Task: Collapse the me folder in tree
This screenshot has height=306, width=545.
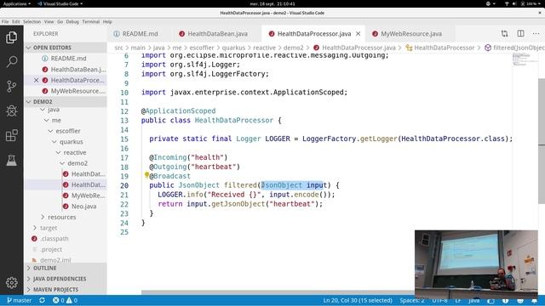Action: click(56, 120)
